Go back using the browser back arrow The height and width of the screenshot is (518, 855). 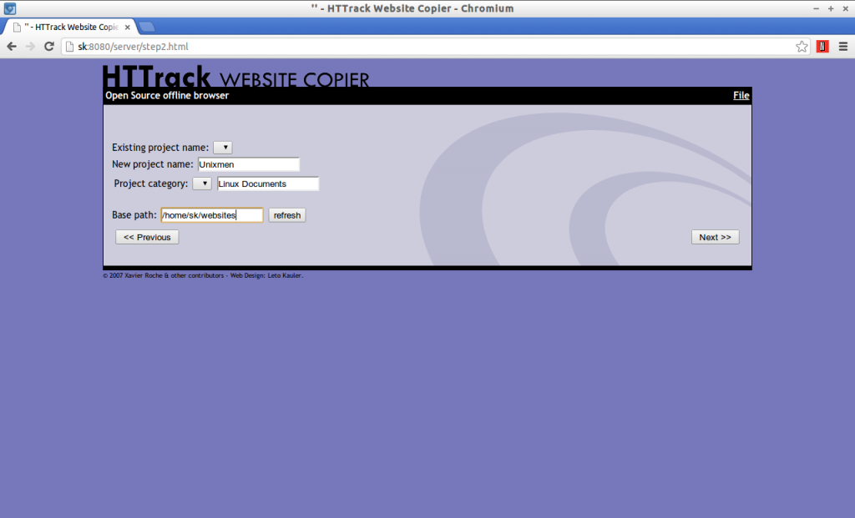click(x=12, y=47)
